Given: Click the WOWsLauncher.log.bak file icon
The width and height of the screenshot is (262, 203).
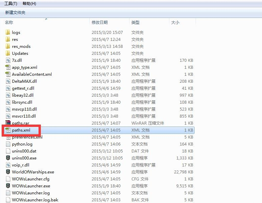Looking at the screenshot, I should tap(8, 200).
